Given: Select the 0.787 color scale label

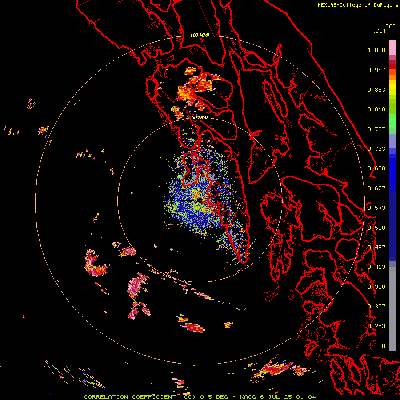Looking at the screenshot, I should 376,129.
